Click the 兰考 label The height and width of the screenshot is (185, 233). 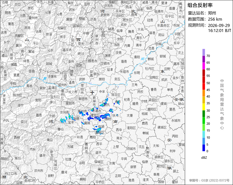(134, 85)
